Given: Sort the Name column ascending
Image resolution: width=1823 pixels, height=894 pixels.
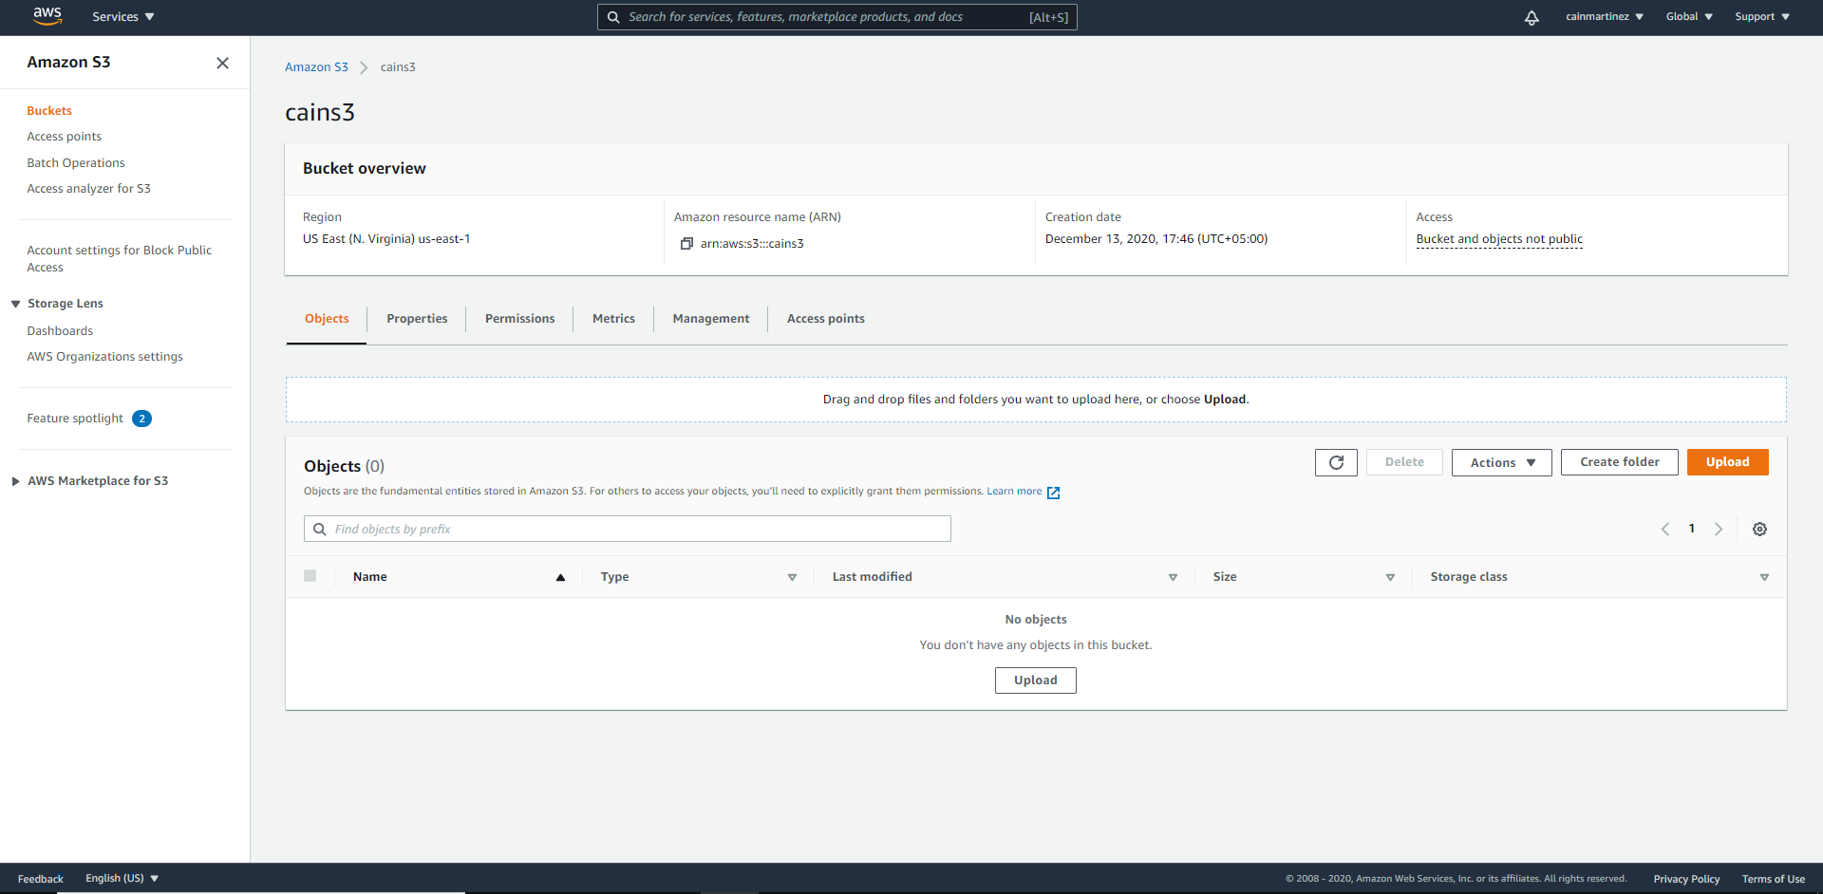Looking at the screenshot, I should [559, 577].
